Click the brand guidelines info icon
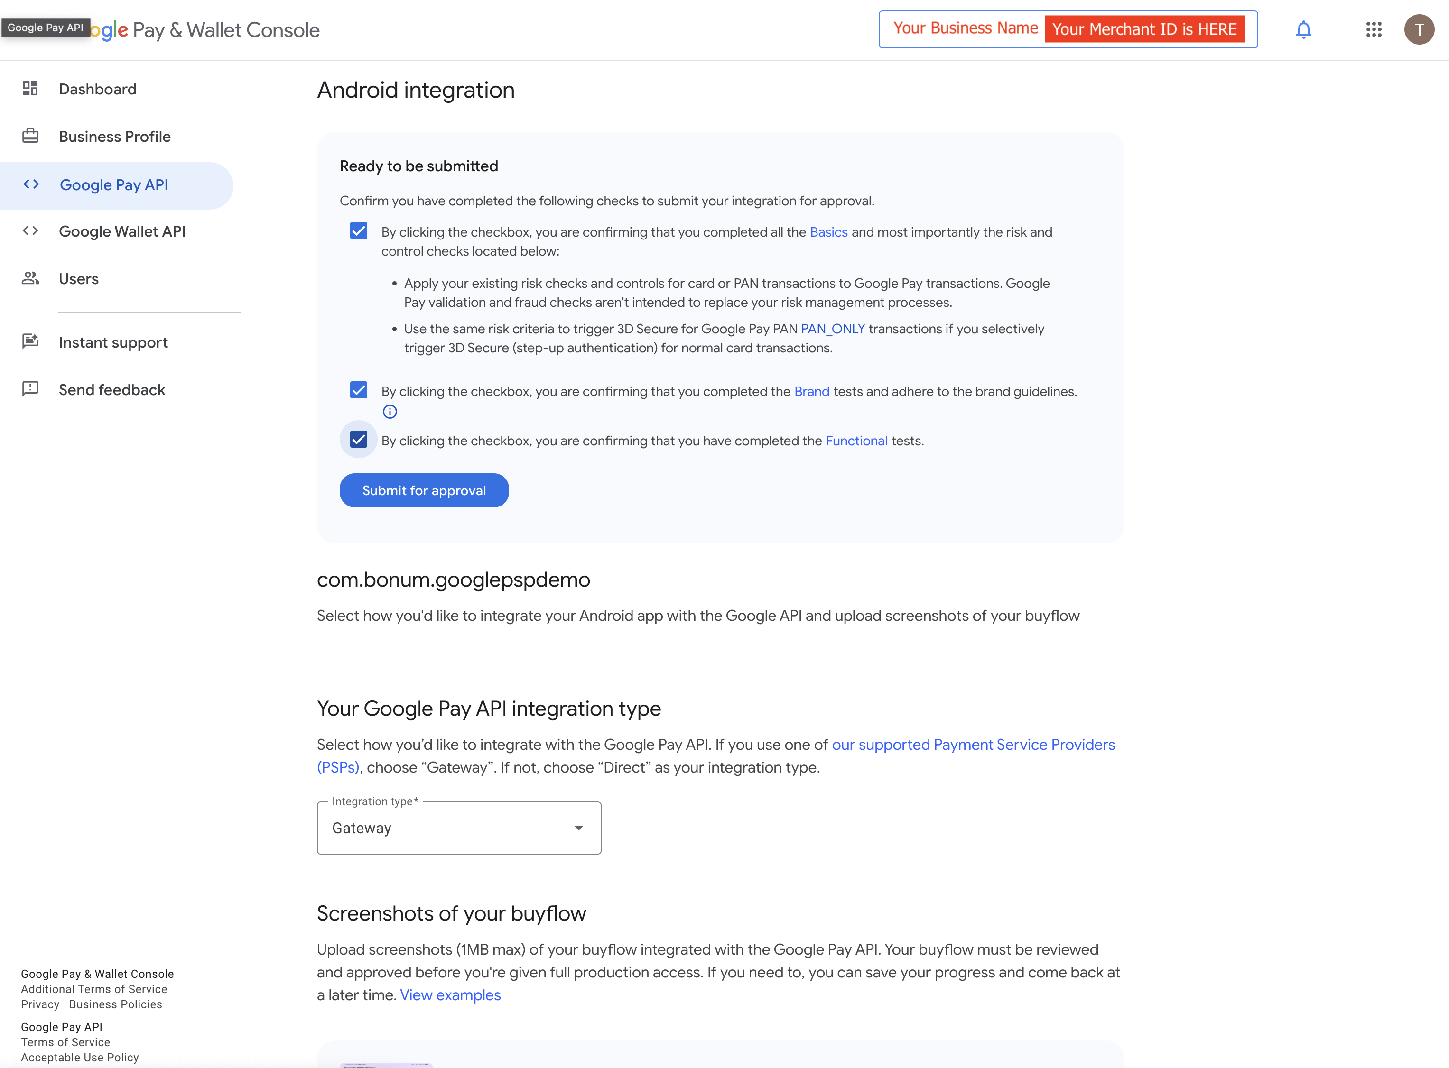1449x1068 pixels. (x=390, y=412)
